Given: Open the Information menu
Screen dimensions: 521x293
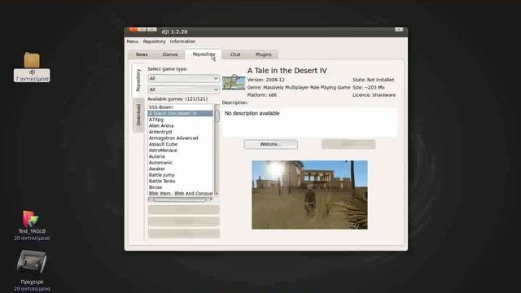Looking at the screenshot, I should (x=182, y=42).
